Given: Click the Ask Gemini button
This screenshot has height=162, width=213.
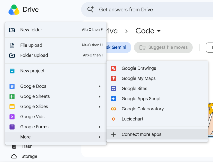Looking at the screenshot, I should click(119, 47).
